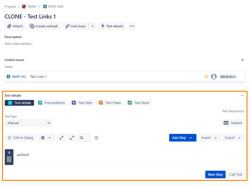
Task: Open the Test details panel ellipsis menu
Action: coord(242,95)
